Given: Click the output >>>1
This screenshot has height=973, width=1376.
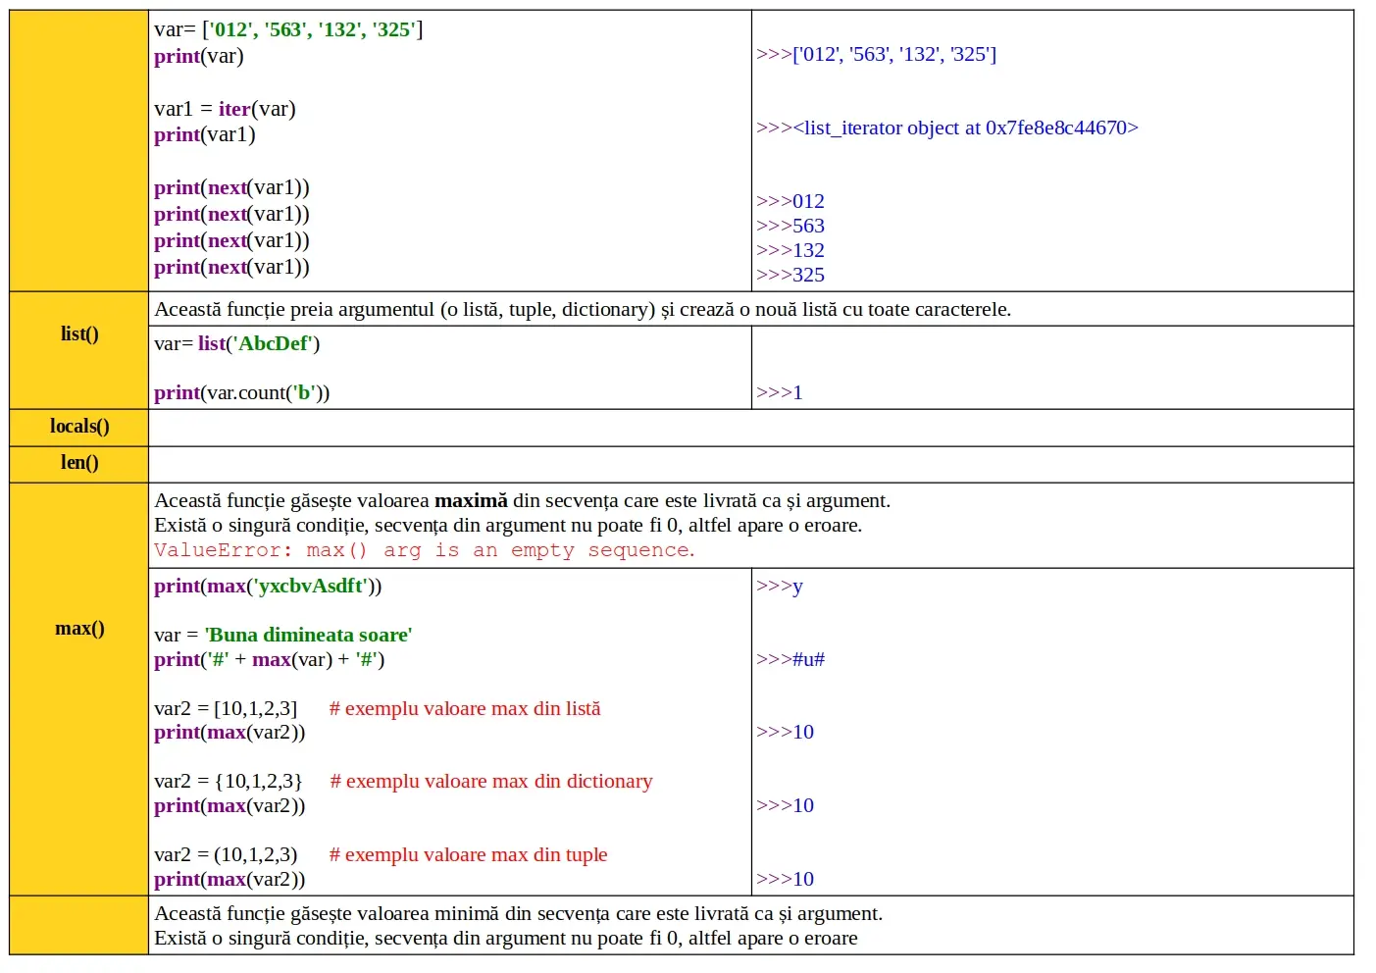Looking at the screenshot, I should pyautogui.click(x=779, y=392).
